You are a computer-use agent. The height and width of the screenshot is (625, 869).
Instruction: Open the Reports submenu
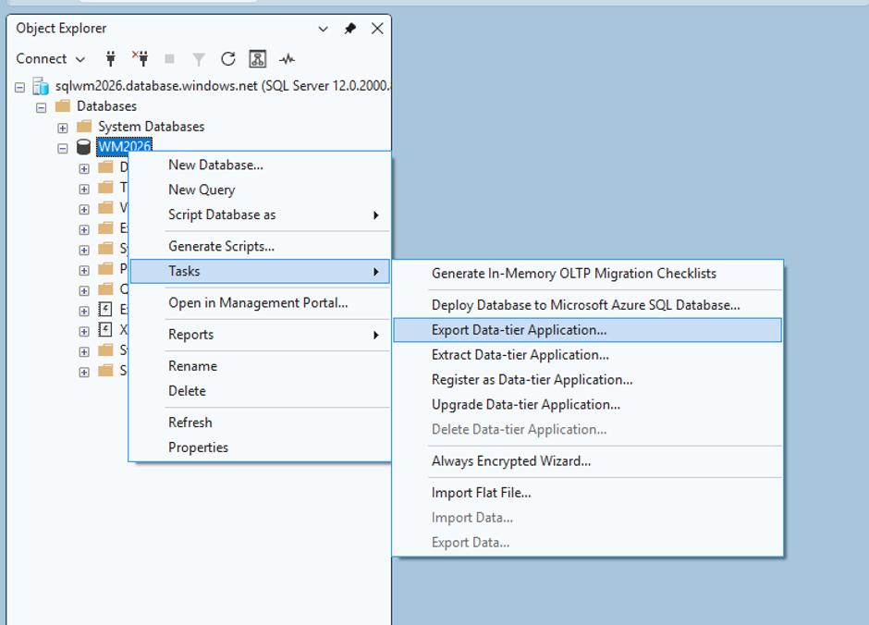coord(260,335)
